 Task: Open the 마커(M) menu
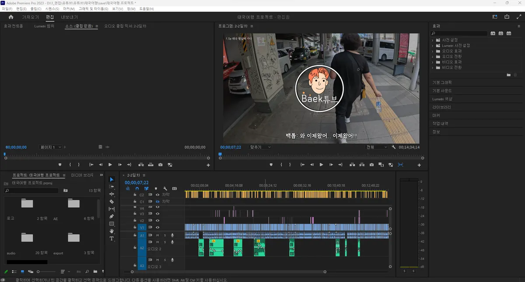tap(69, 9)
